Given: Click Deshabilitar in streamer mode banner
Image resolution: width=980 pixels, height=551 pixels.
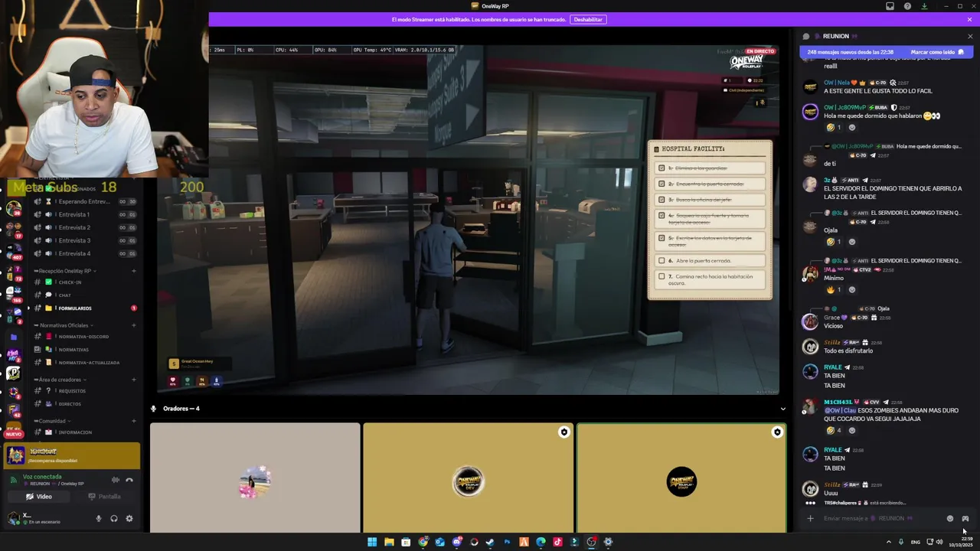Looking at the screenshot, I should (x=588, y=19).
